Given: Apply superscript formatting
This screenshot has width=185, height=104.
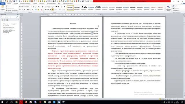Looking at the screenshot, I should tap(32, 10).
